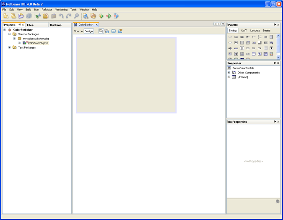Switch to Source view of ColorSwitch
The image size is (283, 220).
(78, 31)
